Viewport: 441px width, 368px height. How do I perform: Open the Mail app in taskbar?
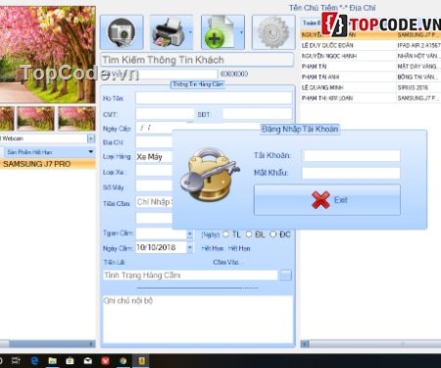pos(88,361)
